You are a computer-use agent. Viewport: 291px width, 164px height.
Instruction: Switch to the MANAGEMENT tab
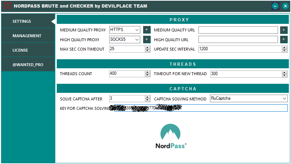point(28,36)
